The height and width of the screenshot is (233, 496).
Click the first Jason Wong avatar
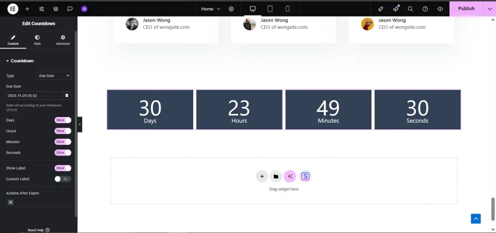point(132,24)
